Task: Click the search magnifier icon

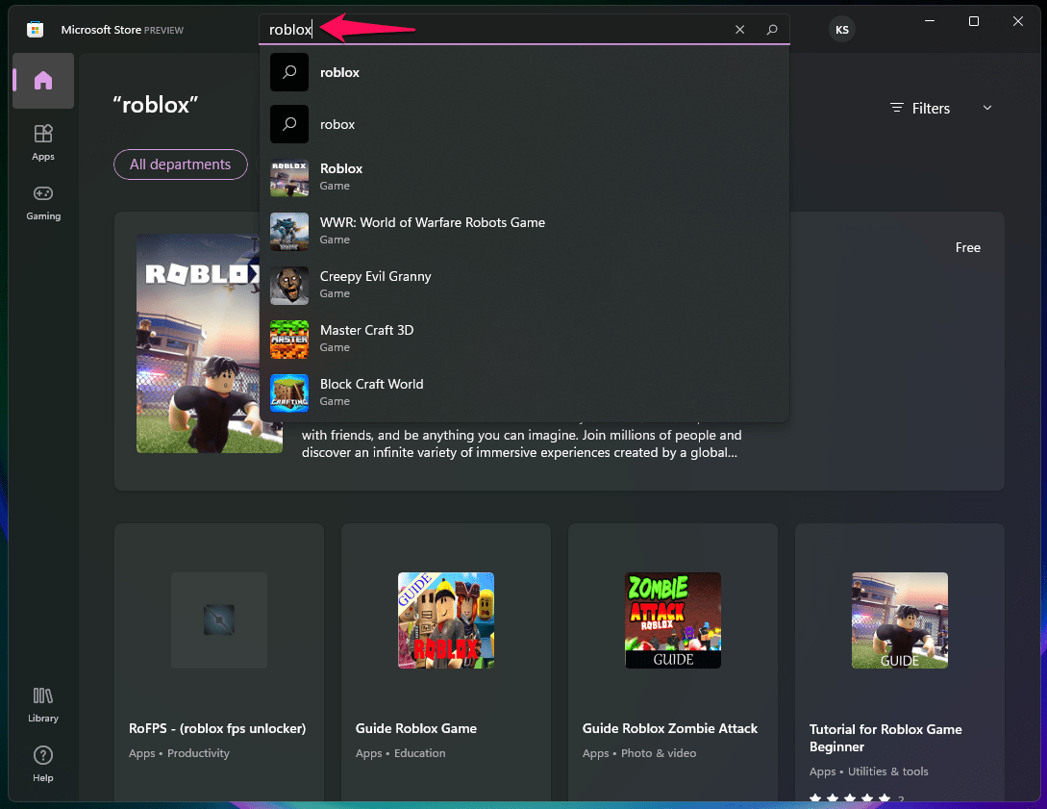Action: point(772,30)
